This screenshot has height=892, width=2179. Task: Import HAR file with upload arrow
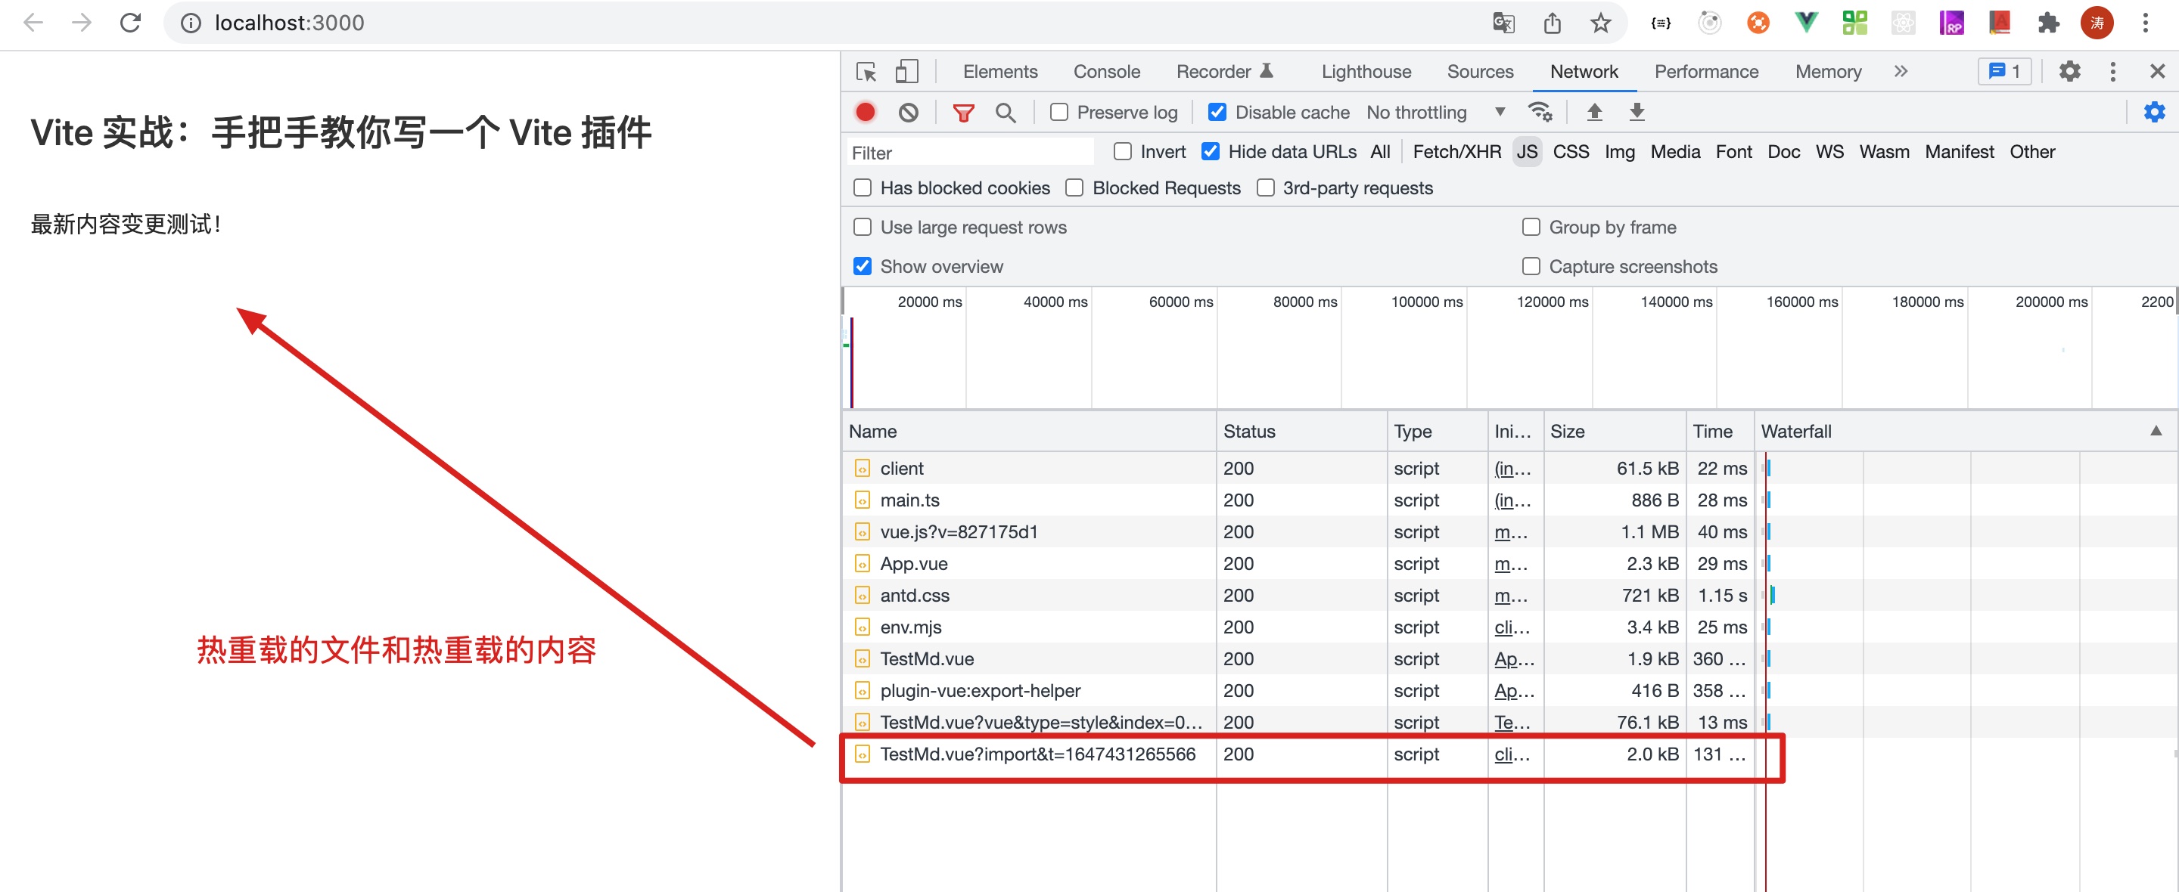click(x=1594, y=113)
